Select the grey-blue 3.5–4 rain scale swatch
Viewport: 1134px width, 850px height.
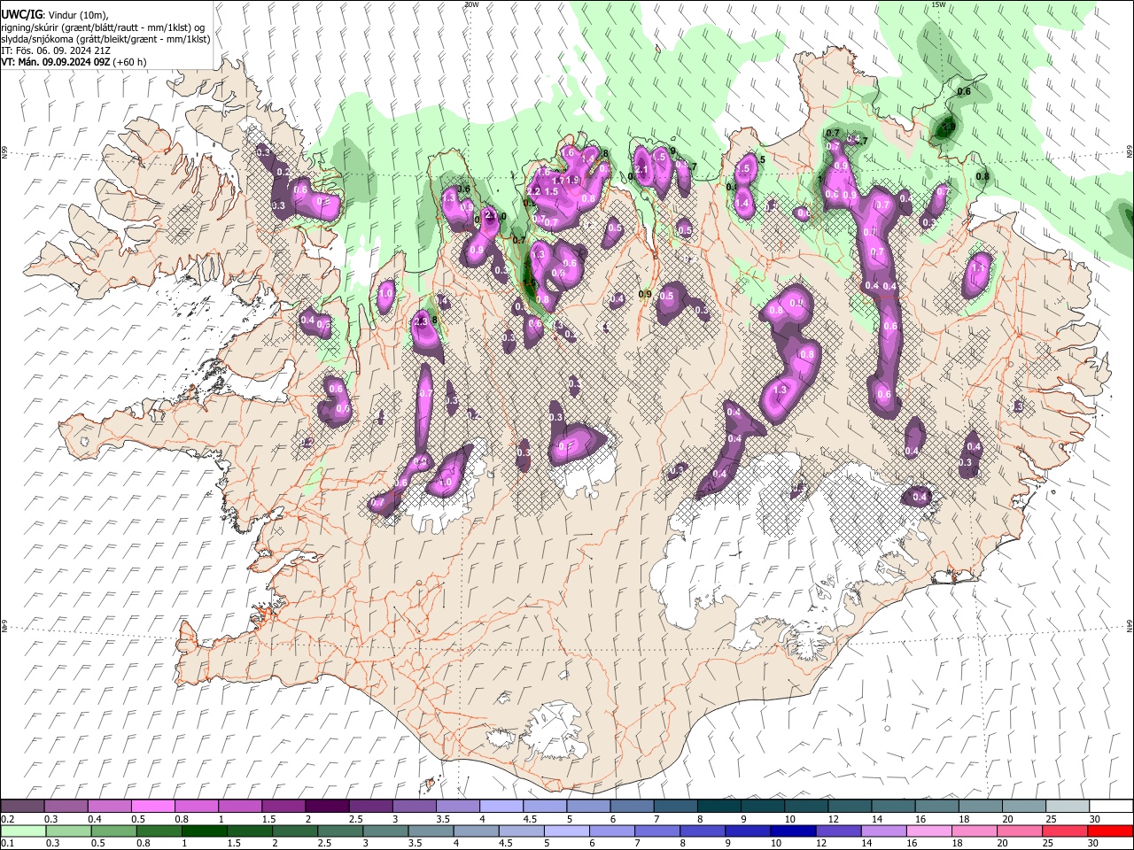(431, 831)
